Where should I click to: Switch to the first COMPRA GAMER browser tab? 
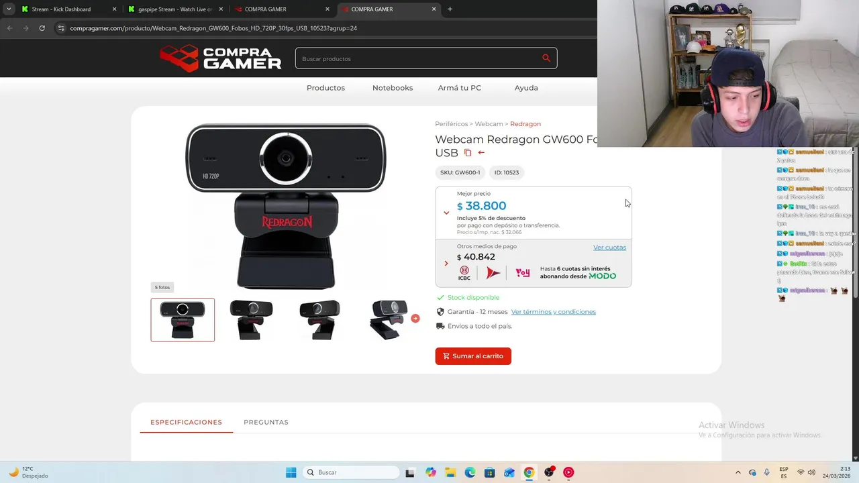(281, 9)
